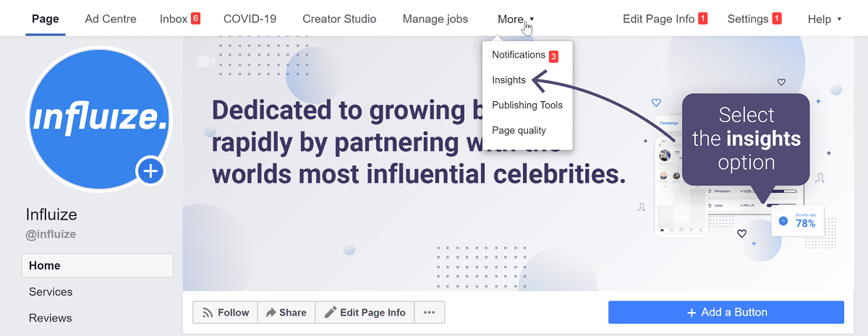Click the Edit Page Info badge showing 1

pyautogui.click(x=702, y=19)
